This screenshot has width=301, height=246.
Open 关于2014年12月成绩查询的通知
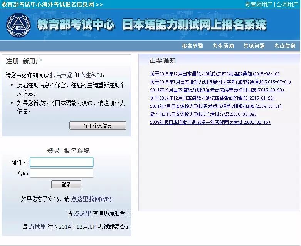212,98
